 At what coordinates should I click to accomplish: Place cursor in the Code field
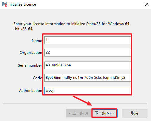(88, 78)
